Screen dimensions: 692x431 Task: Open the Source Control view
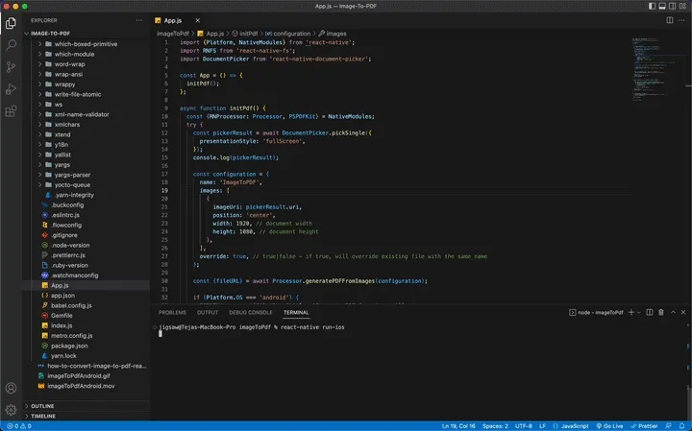click(11, 67)
